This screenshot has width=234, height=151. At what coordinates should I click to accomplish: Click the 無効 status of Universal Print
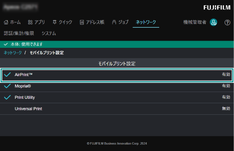[226, 108]
